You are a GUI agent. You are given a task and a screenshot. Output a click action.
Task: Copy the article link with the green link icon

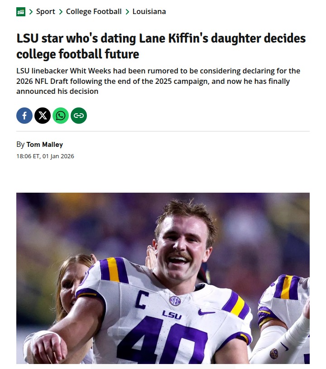click(x=79, y=116)
